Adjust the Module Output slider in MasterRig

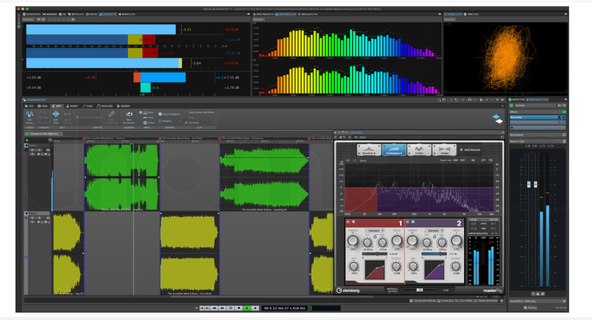coord(419,290)
